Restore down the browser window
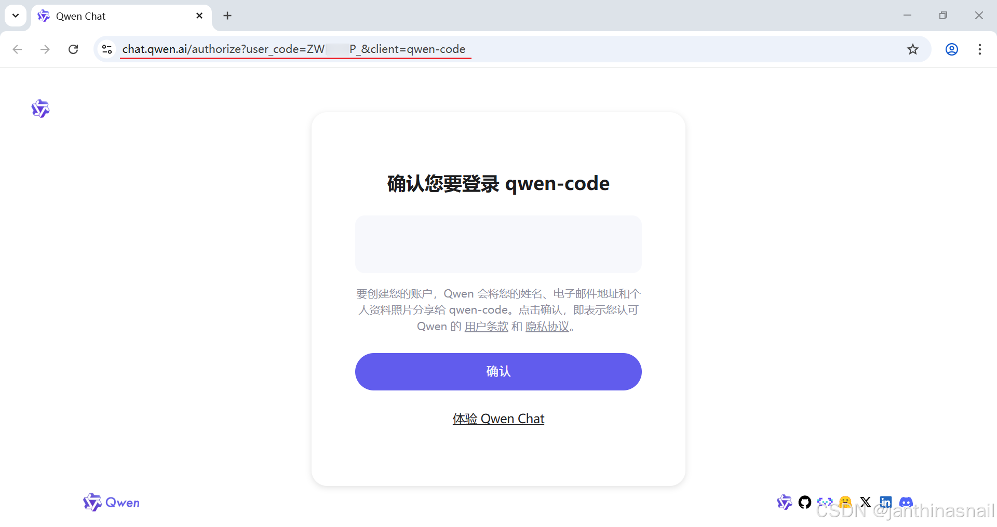997x527 pixels. pos(943,16)
